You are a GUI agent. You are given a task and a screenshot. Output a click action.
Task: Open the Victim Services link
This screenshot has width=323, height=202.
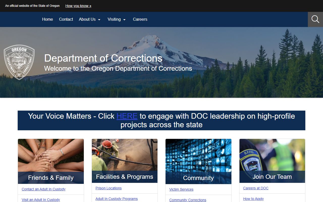pyautogui.click(x=181, y=189)
